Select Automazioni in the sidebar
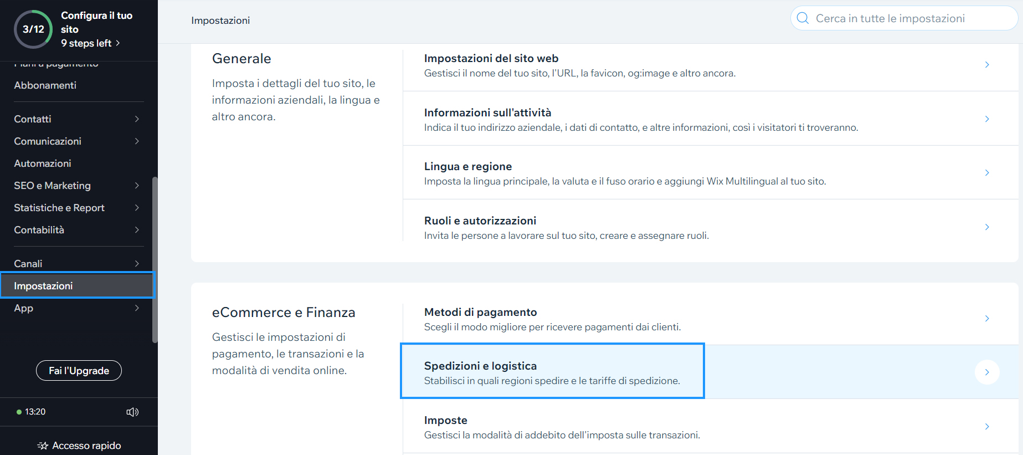This screenshot has height=455, width=1023. (43, 163)
